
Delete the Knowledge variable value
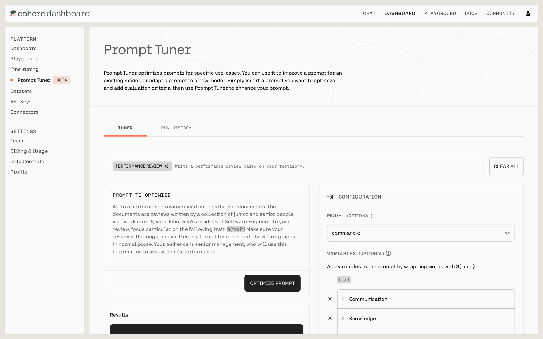click(x=330, y=318)
